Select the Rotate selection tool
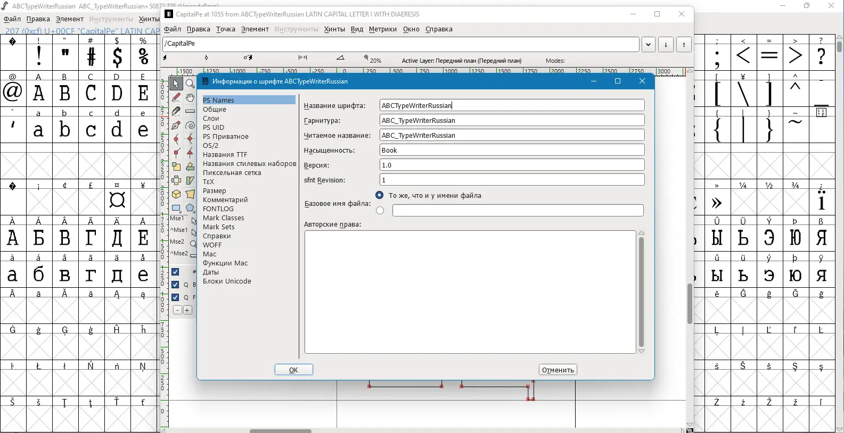Image resolution: width=844 pixels, height=433 pixels. [190, 167]
